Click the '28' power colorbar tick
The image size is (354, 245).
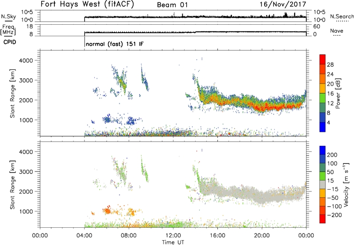point(330,65)
